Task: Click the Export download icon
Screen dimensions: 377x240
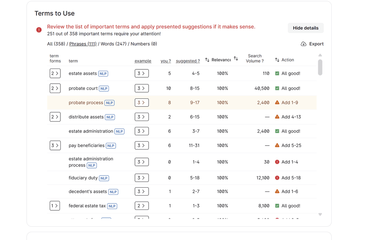Action: tap(303, 44)
